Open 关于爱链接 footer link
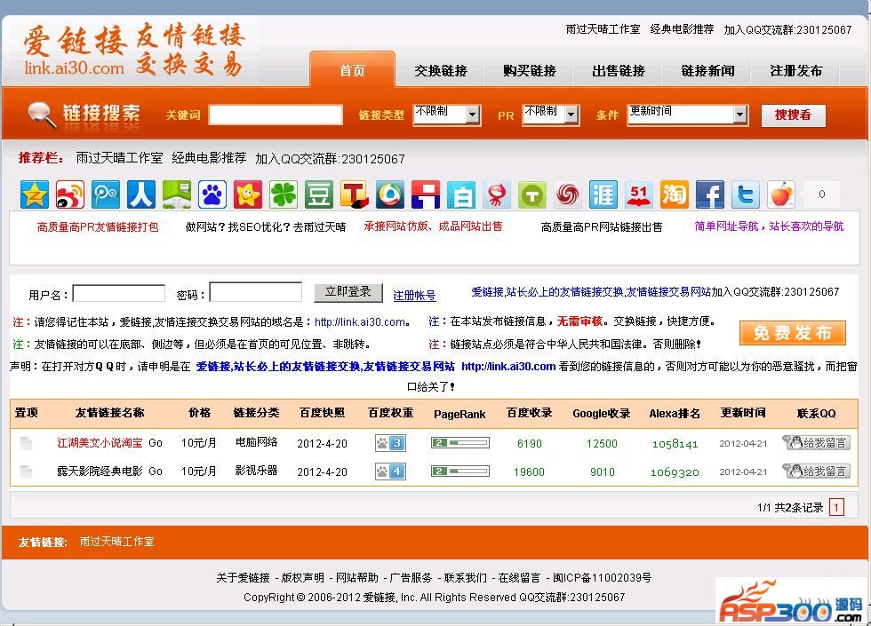The image size is (871, 626). click(243, 578)
